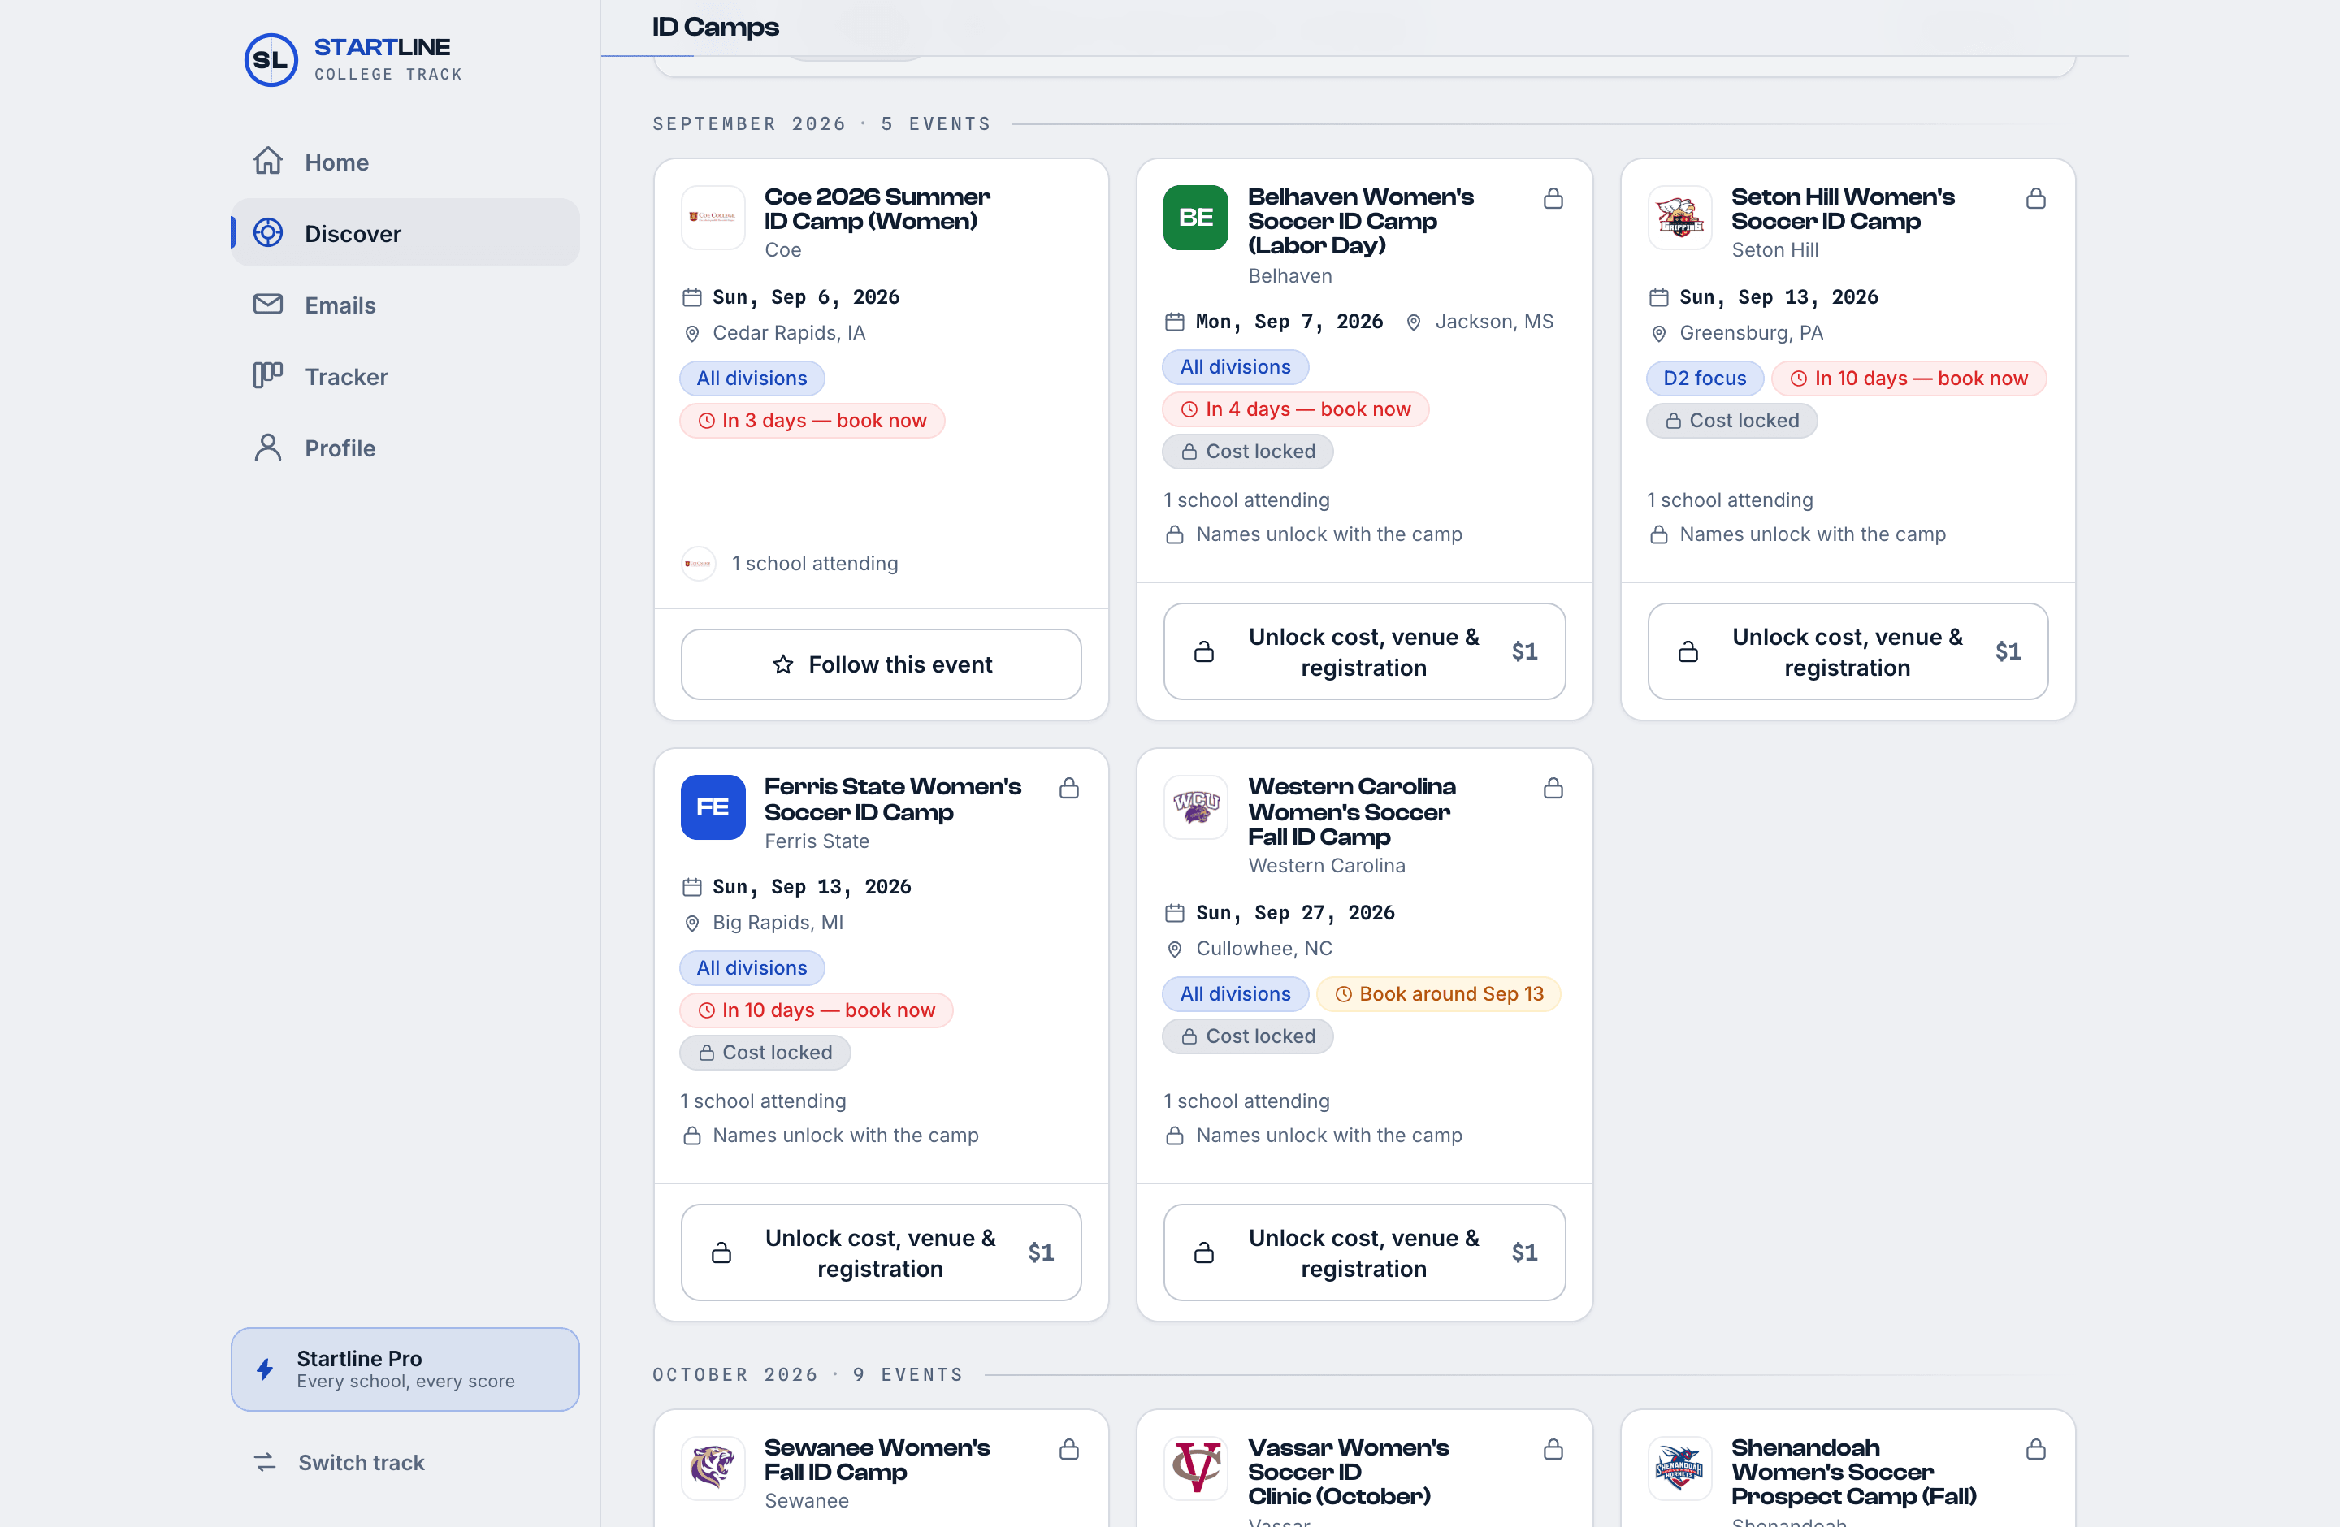The width and height of the screenshot is (2340, 1527).
Task: Go to Emails section
Action: [405, 305]
